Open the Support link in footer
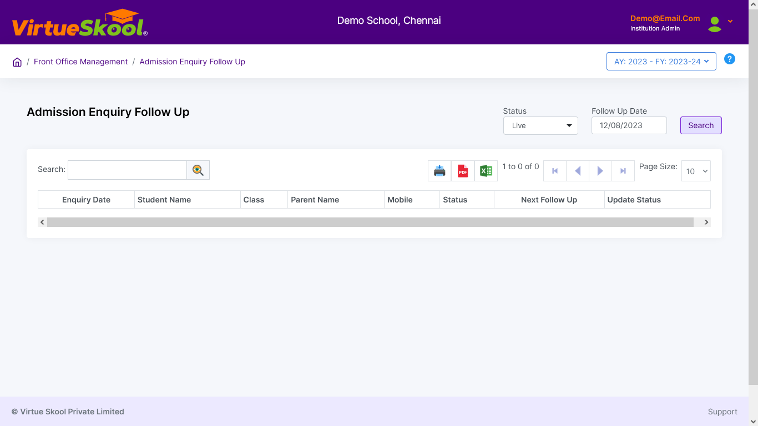The width and height of the screenshot is (758, 426). 722,412
